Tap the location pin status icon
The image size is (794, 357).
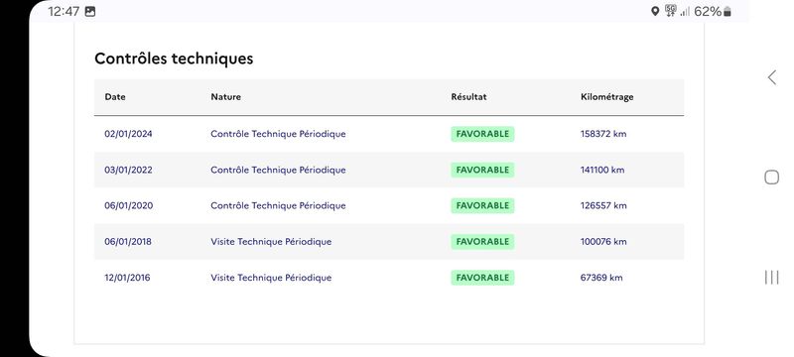[x=655, y=12]
